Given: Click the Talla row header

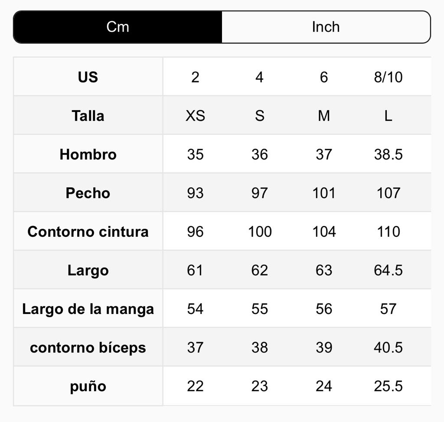Looking at the screenshot, I should 88,116.
